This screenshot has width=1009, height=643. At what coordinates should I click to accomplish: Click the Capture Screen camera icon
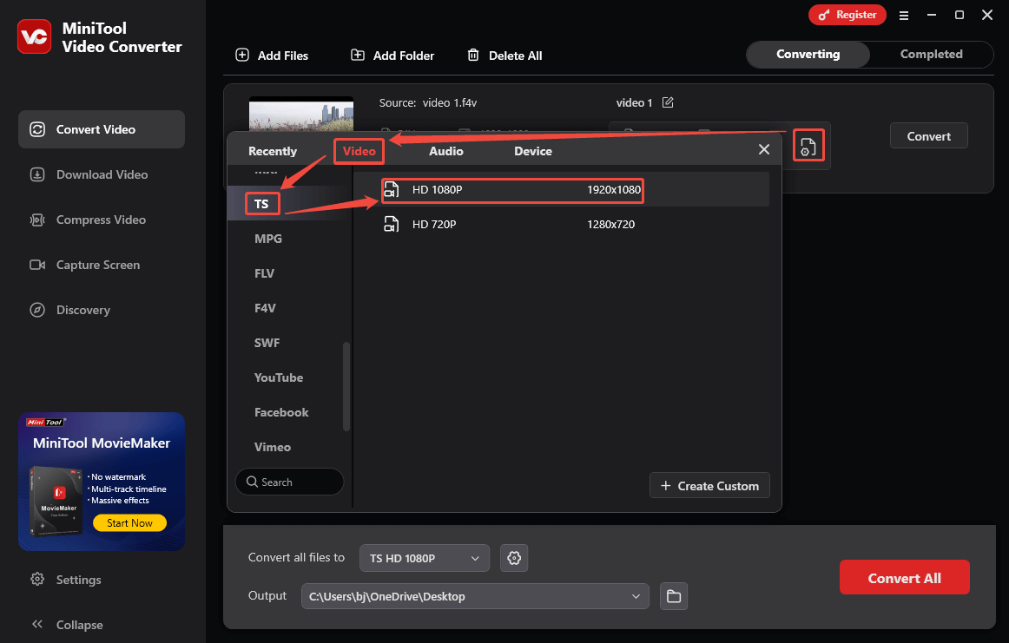[37, 265]
